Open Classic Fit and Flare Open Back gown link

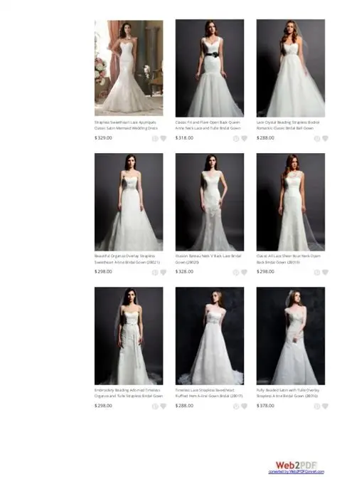coord(208,125)
